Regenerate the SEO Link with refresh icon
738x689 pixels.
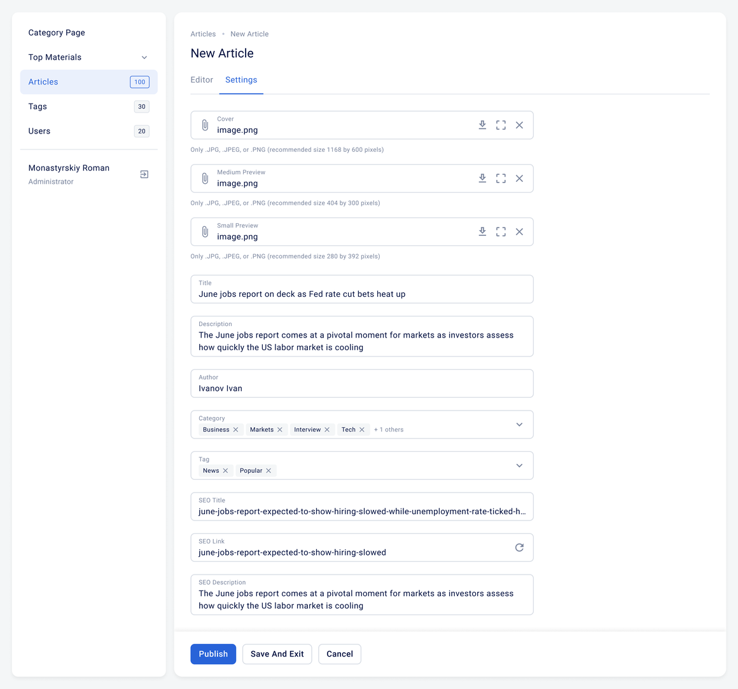pyautogui.click(x=519, y=547)
